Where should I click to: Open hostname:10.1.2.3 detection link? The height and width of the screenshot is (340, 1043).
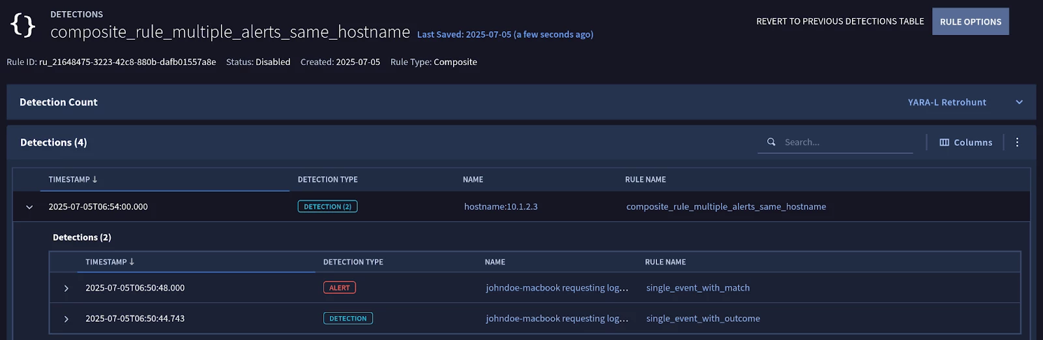501,207
